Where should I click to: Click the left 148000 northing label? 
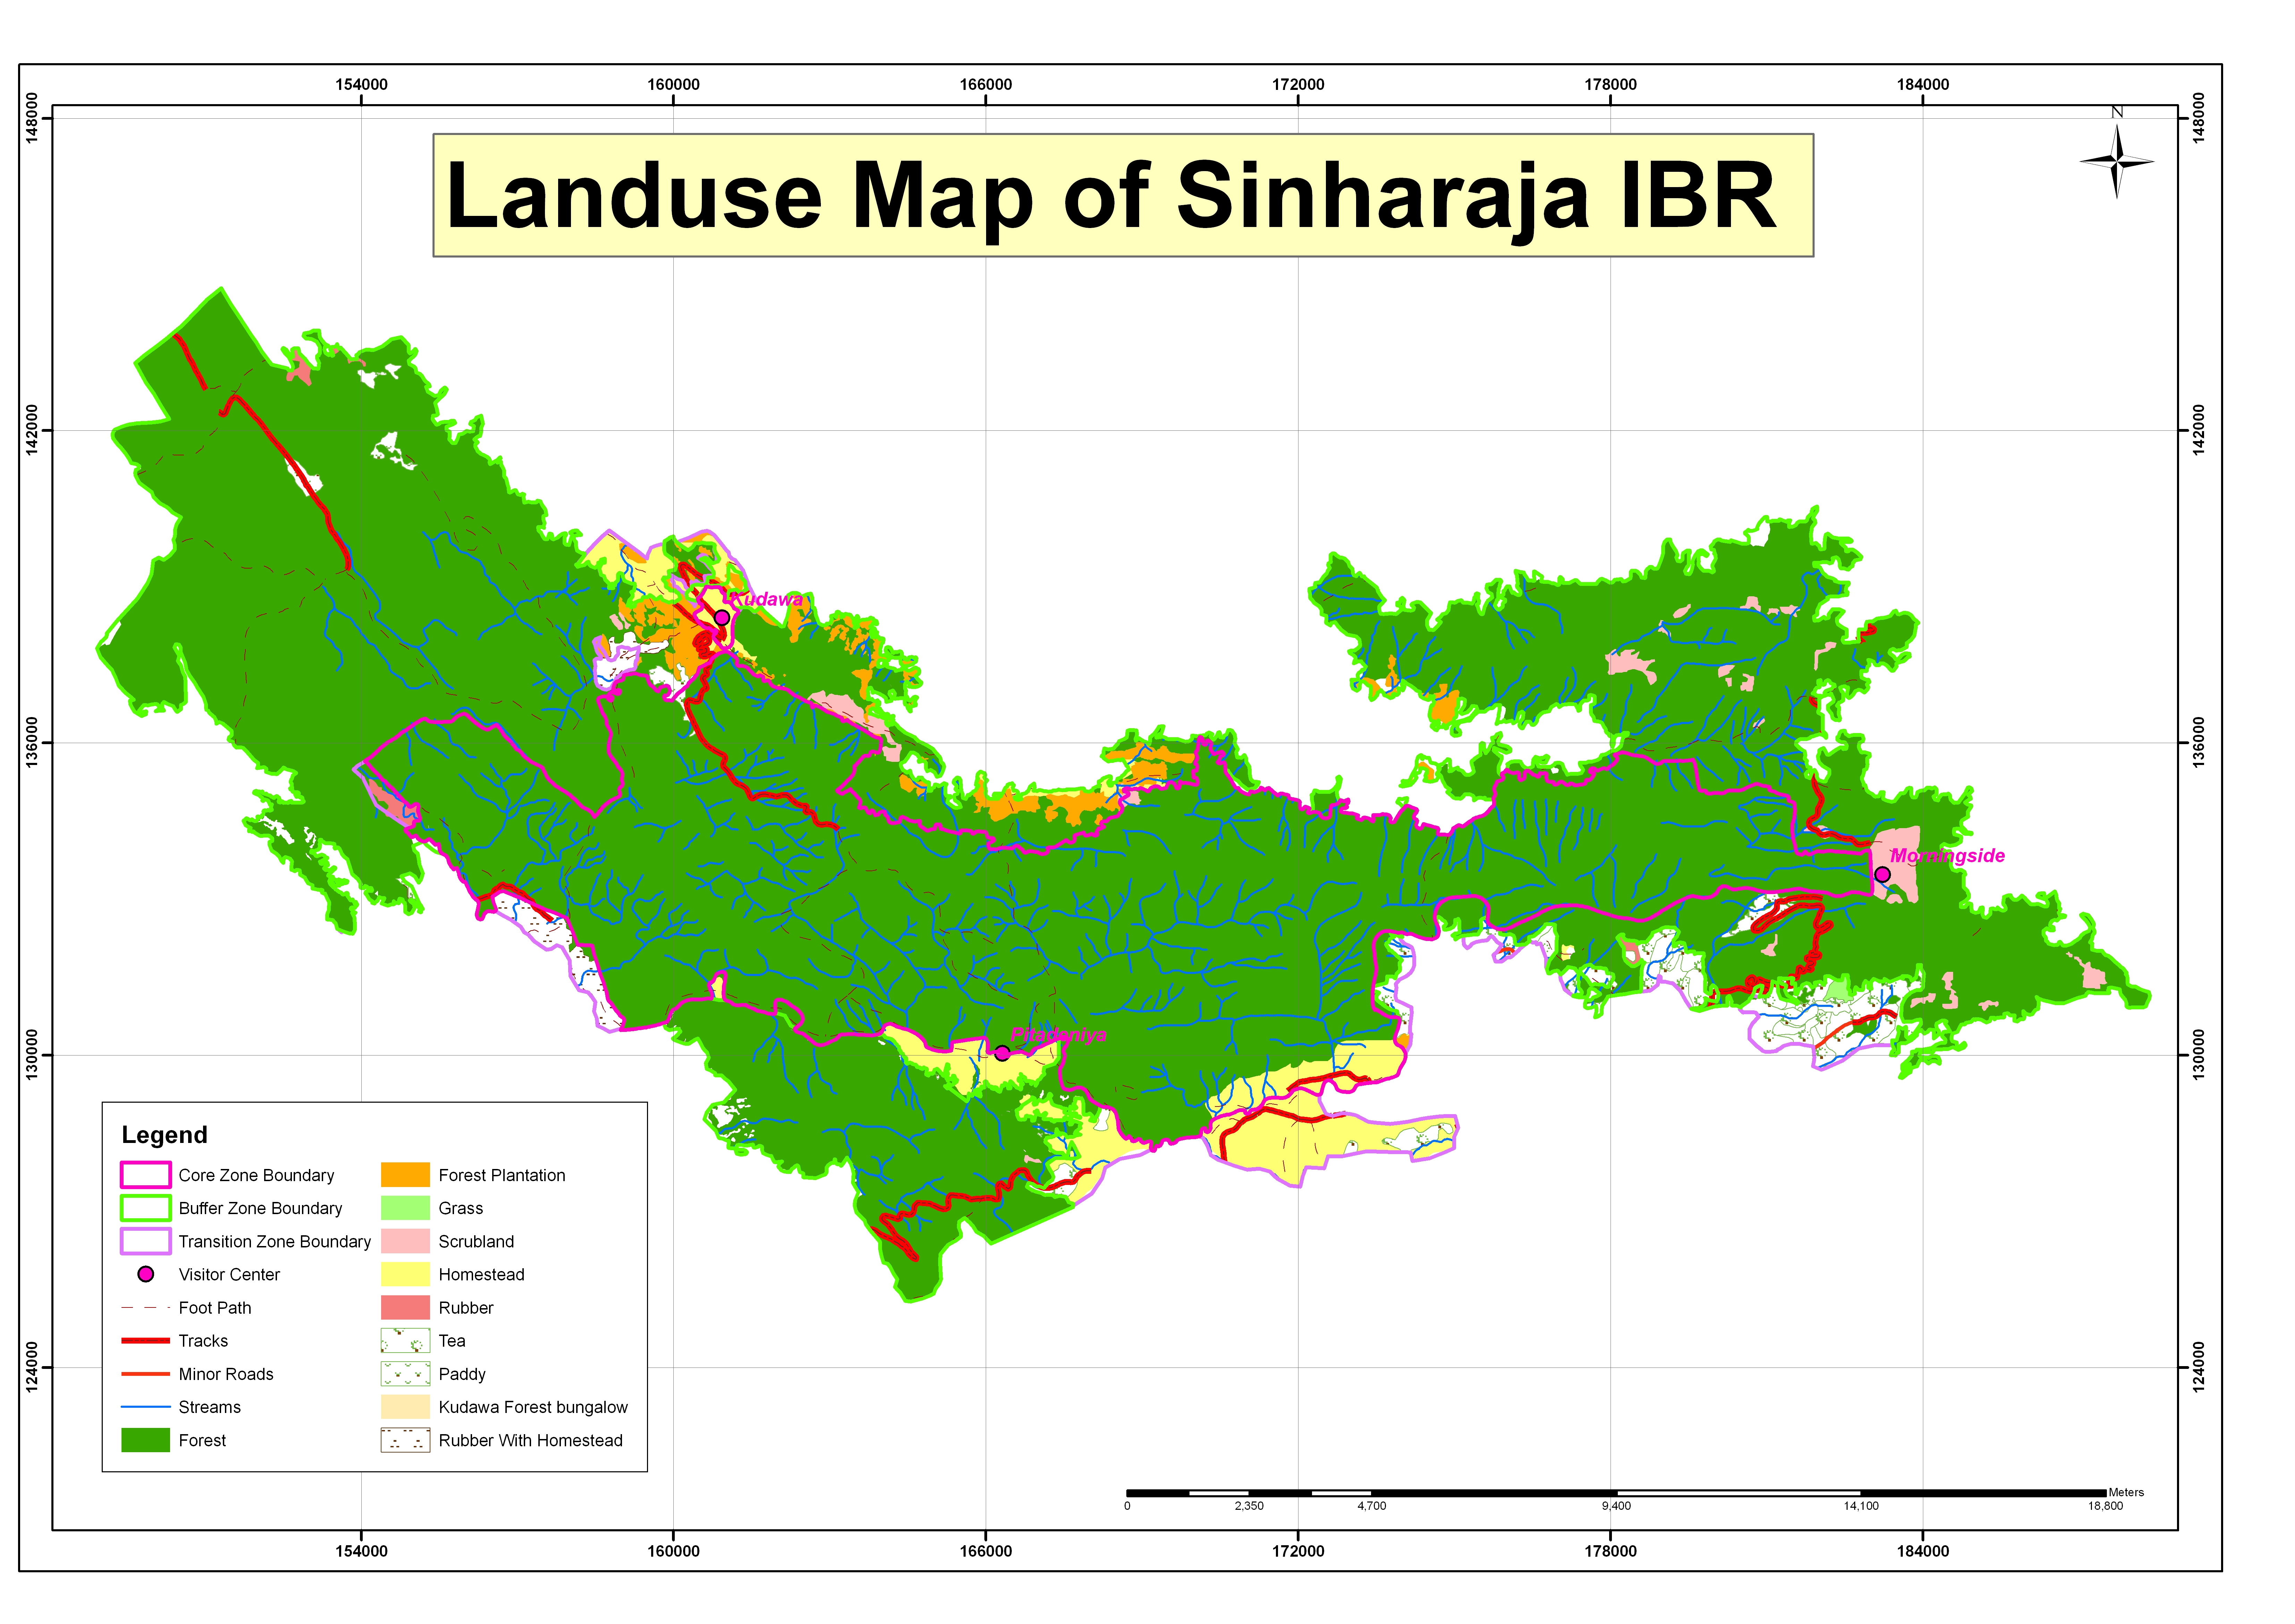pyautogui.click(x=32, y=118)
